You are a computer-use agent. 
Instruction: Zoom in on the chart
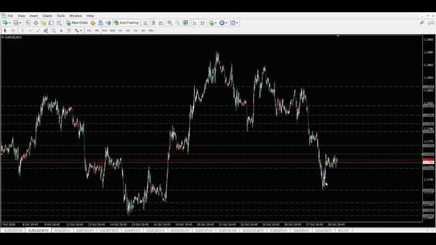[170, 22]
